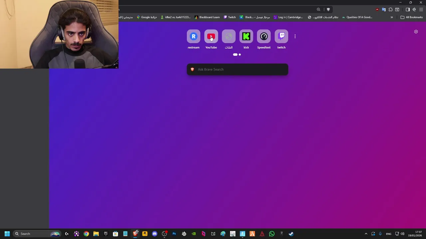Open Epic Games Launcher from taskbar
Screen dimensions: 426x239
[x=106, y=234]
